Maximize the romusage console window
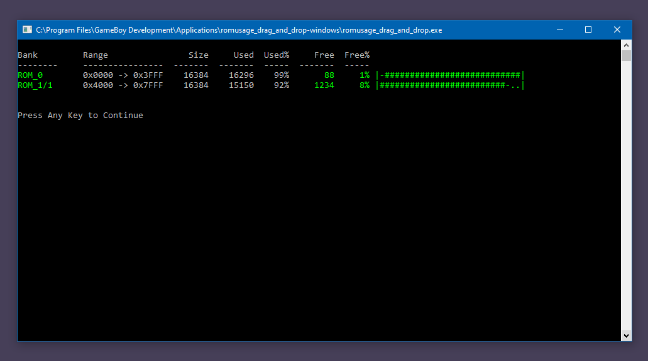 [588, 30]
